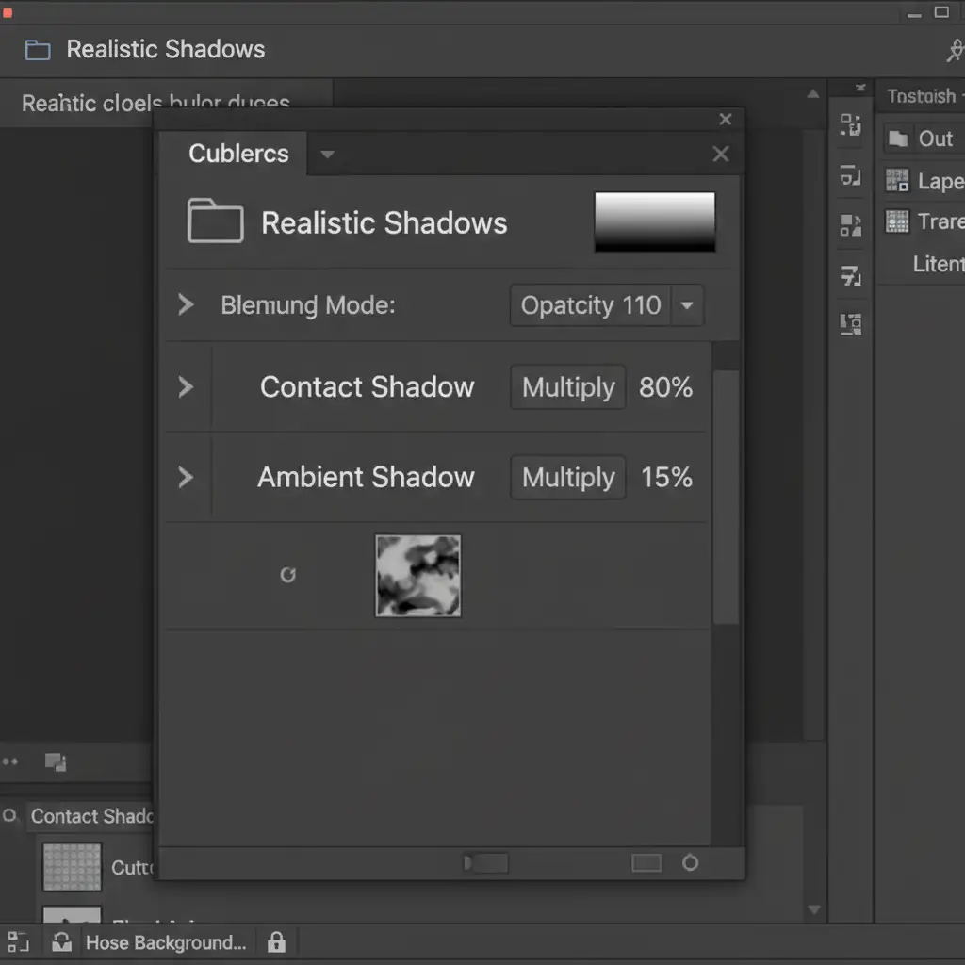Click the folder icon beside Realistic Shadows heading
965x965 pixels.
216,222
